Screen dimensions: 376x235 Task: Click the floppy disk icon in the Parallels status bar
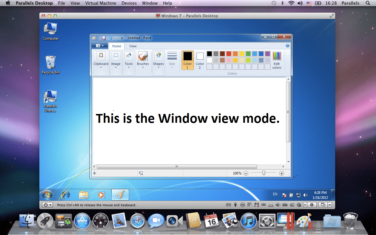[x=256, y=205]
